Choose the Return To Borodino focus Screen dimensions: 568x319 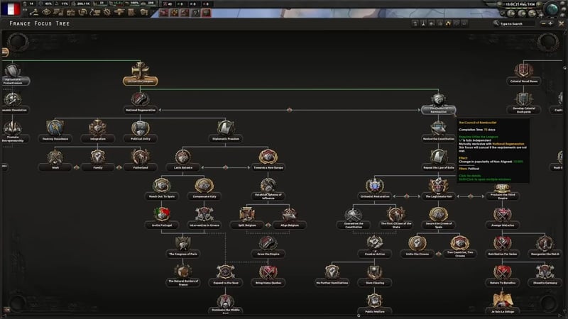click(503, 276)
